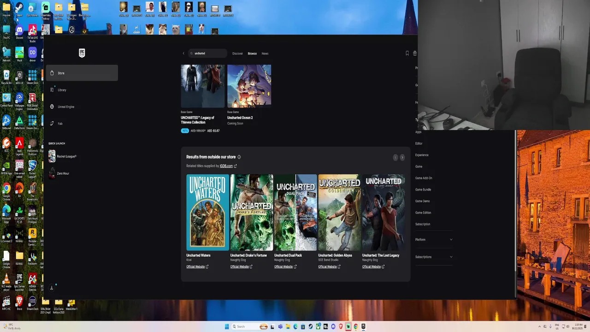Visit Drake's Fortune Official Website
This screenshot has width=590, height=332.
pos(242,267)
